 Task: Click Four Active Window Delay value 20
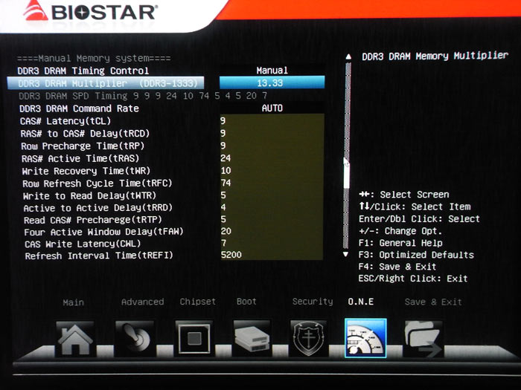[x=226, y=231]
